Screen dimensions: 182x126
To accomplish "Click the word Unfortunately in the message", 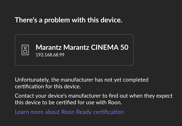I will coord(32,80).
